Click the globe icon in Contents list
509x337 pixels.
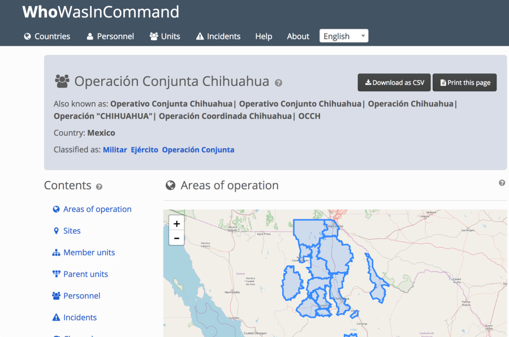(56, 209)
